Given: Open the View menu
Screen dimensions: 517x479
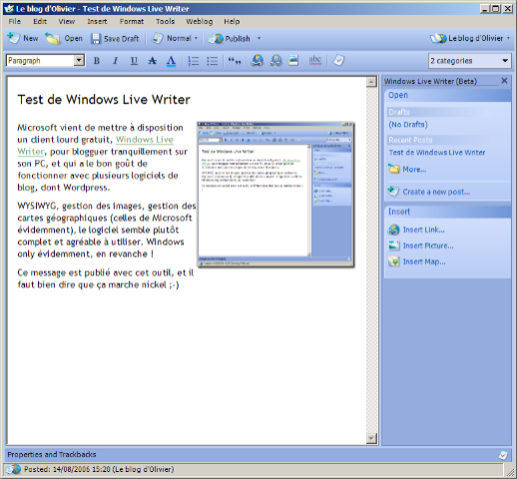Looking at the screenshot, I should (x=67, y=22).
